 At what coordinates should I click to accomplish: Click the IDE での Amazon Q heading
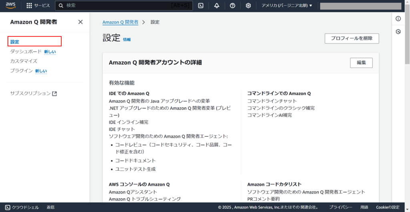pyautogui.click(x=129, y=94)
